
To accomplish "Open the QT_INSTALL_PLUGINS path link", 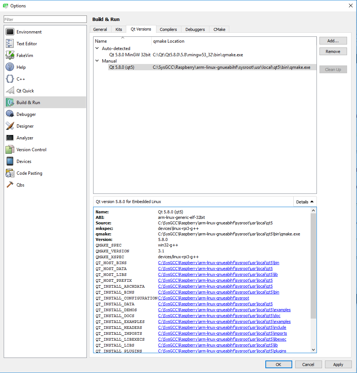I will 222,351.
